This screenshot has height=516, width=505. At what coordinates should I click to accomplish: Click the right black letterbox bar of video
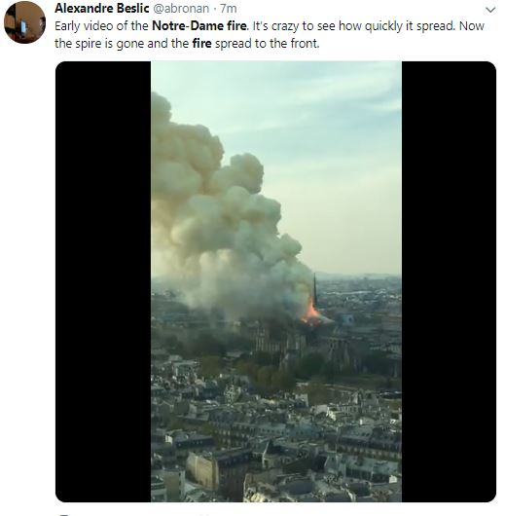[449, 281]
